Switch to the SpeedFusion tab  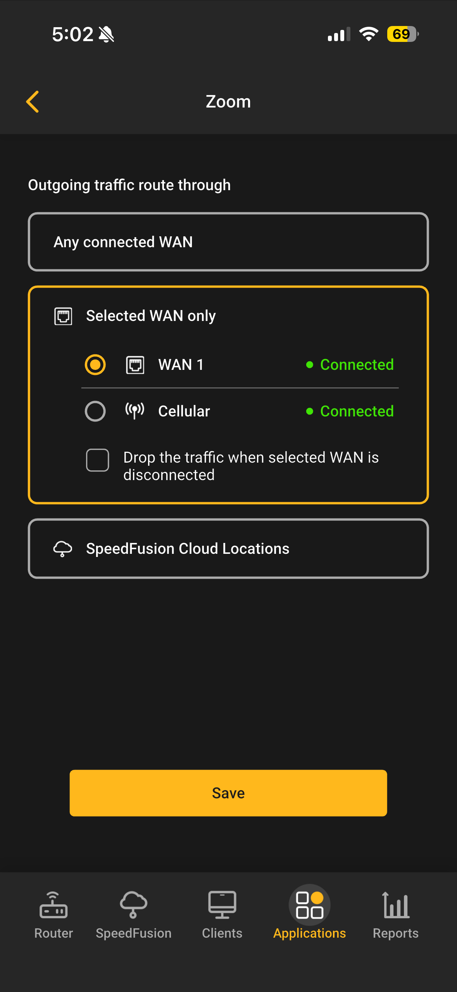pyautogui.click(x=134, y=914)
